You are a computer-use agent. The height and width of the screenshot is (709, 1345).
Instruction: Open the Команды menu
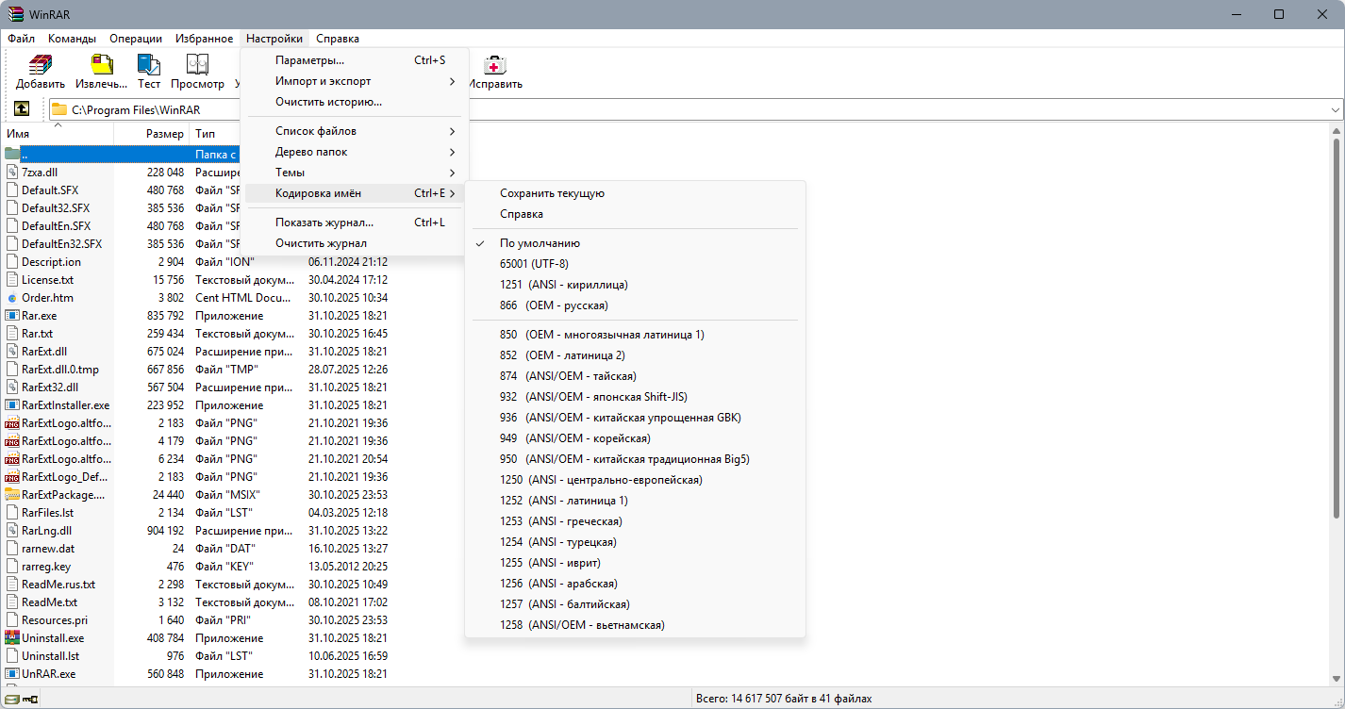tap(72, 39)
